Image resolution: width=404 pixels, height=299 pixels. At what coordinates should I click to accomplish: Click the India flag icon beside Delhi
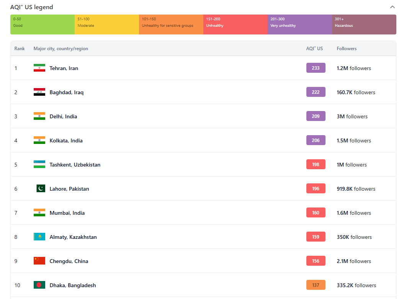tap(39, 116)
